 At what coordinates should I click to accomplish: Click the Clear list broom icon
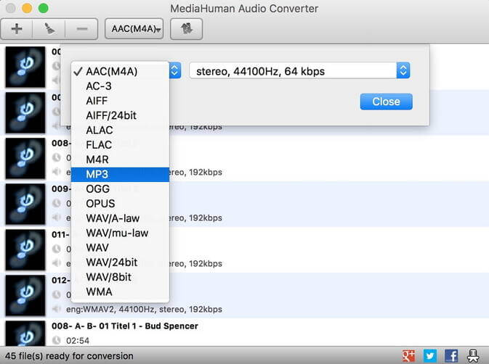pos(49,29)
